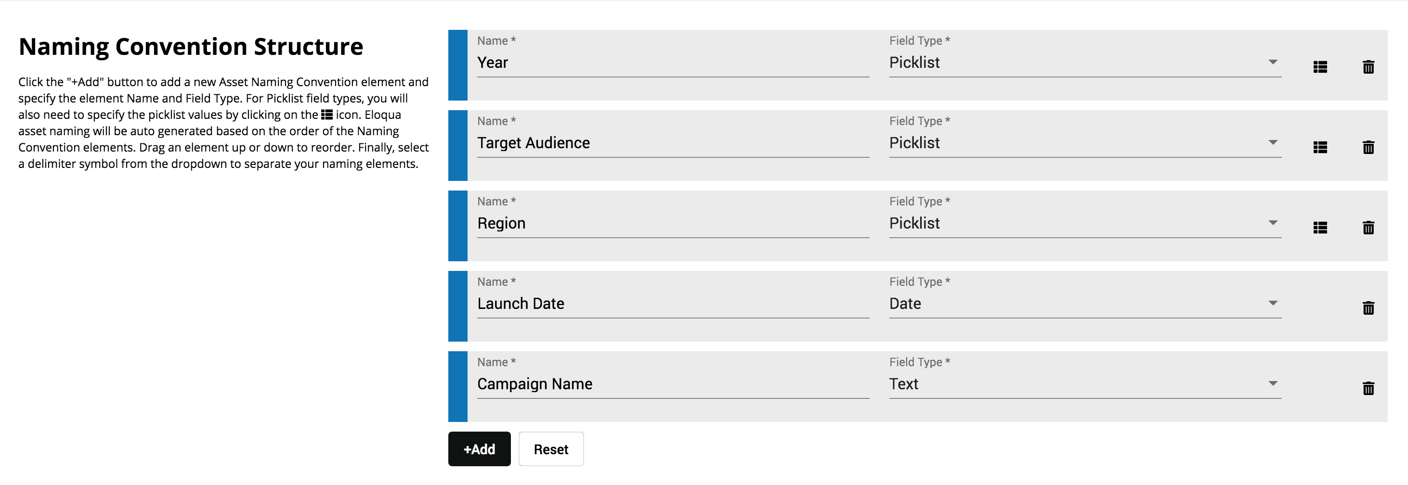This screenshot has height=485, width=1408.
Task: Open picklist values for Target Audience
Action: [1320, 147]
